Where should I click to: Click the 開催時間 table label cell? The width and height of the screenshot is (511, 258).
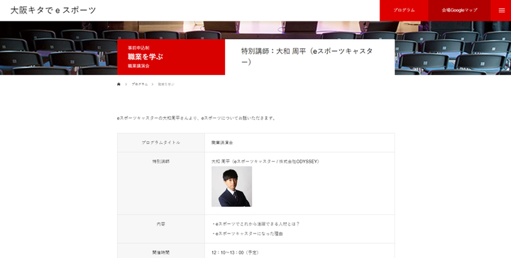161,252
